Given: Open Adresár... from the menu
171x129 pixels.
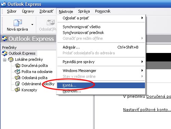Looking at the screenshot, I should pos(101,47).
